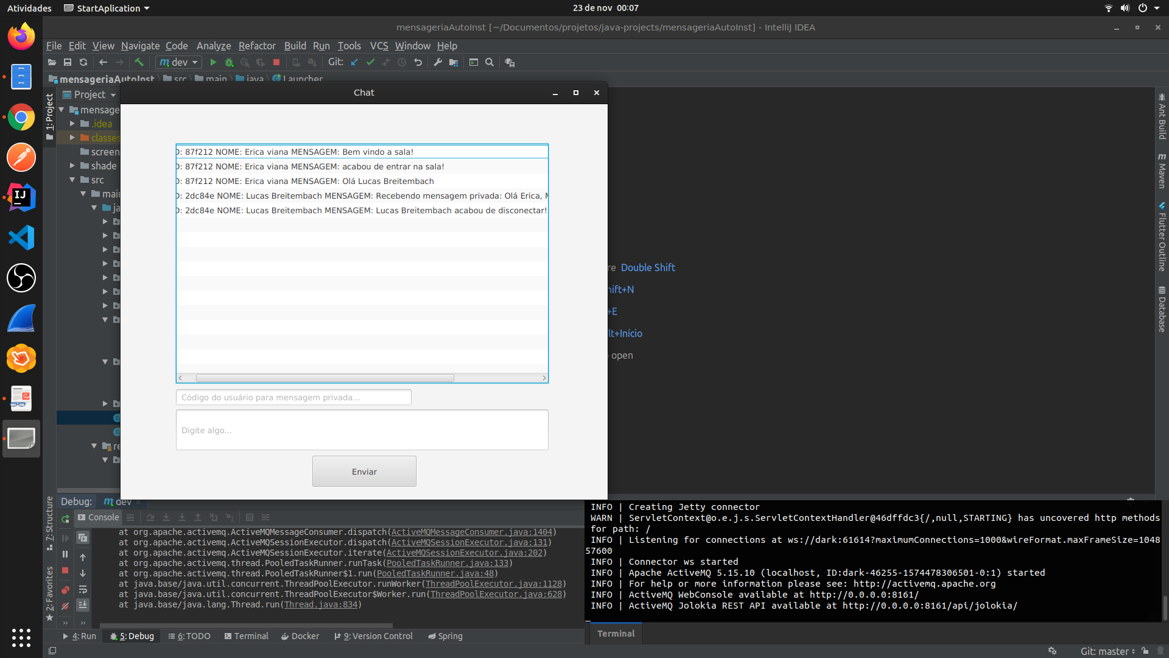Click the Git commit checkmark icon
Image resolution: width=1169 pixels, height=658 pixels.
[370, 62]
